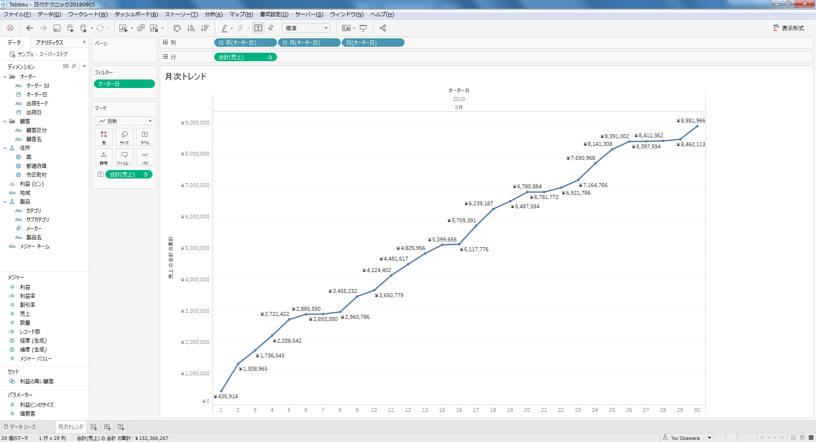Open the Path mark card
This screenshot has width=816, height=442.
pos(145,157)
